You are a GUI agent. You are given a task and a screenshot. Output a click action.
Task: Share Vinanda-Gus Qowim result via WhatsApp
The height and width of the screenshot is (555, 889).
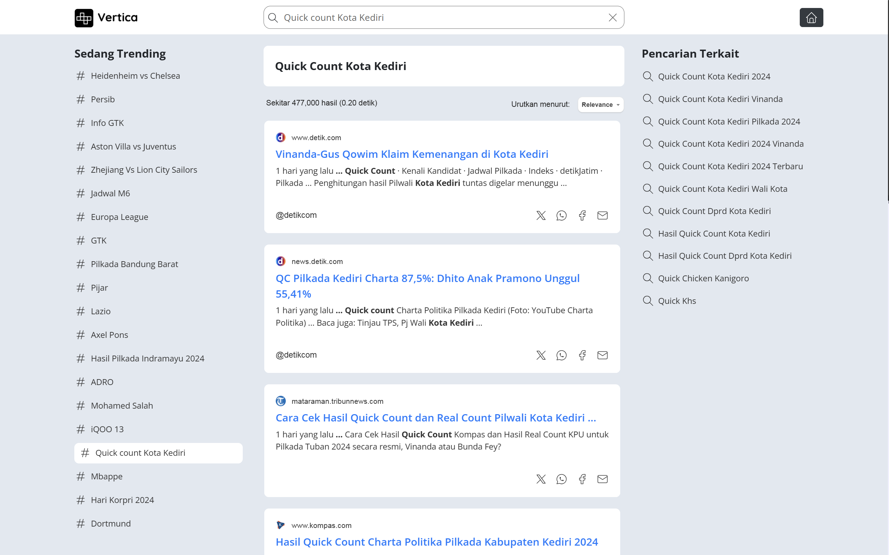[x=561, y=215]
